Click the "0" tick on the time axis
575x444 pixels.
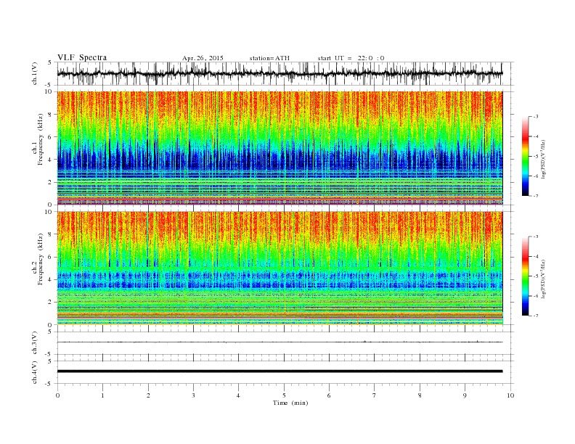click(57, 395)
